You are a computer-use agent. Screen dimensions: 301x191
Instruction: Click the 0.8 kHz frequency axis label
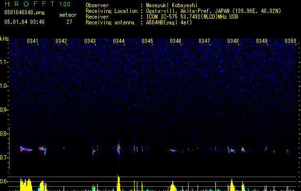4,134
